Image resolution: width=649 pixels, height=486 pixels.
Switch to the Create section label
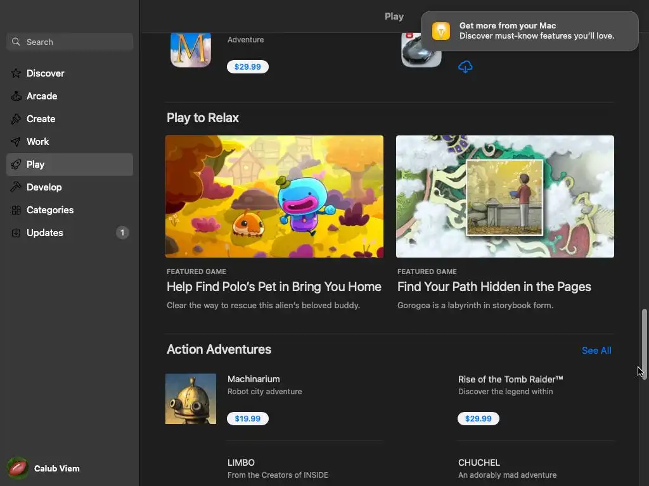(41, 119)
